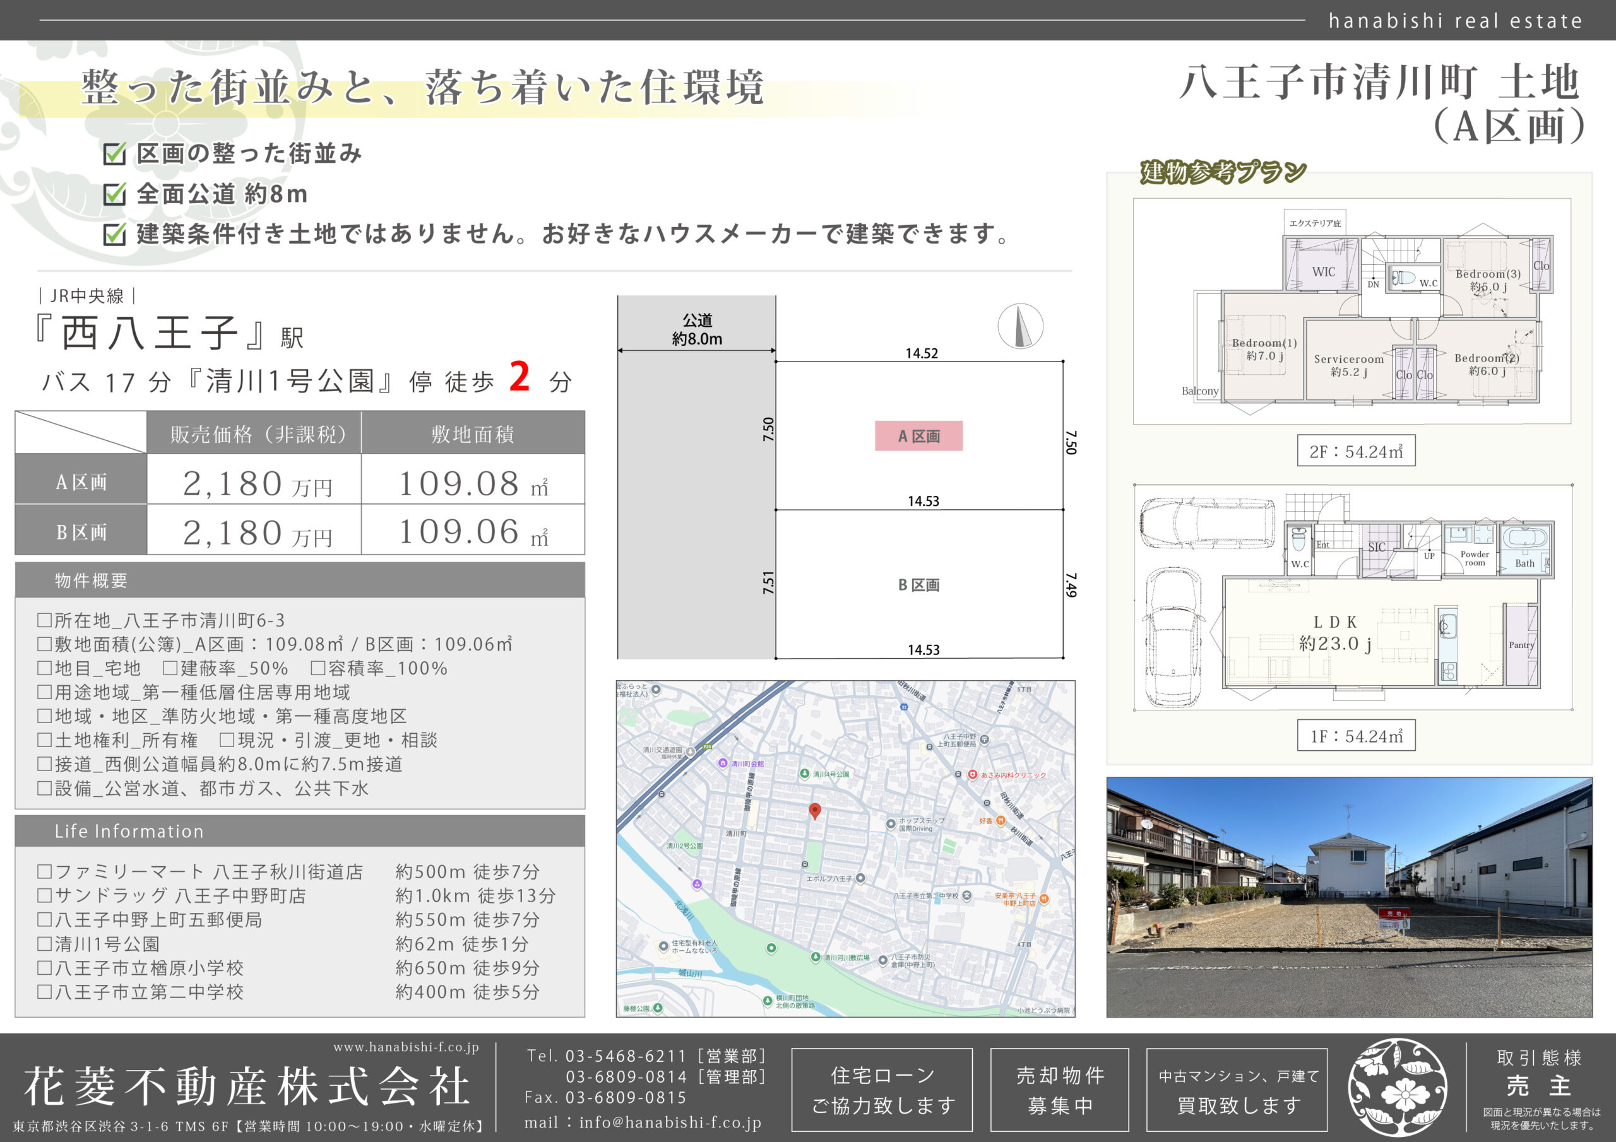Click the Life Information section header
This screenshot has height=1142, width=1616.
[129, 831]
